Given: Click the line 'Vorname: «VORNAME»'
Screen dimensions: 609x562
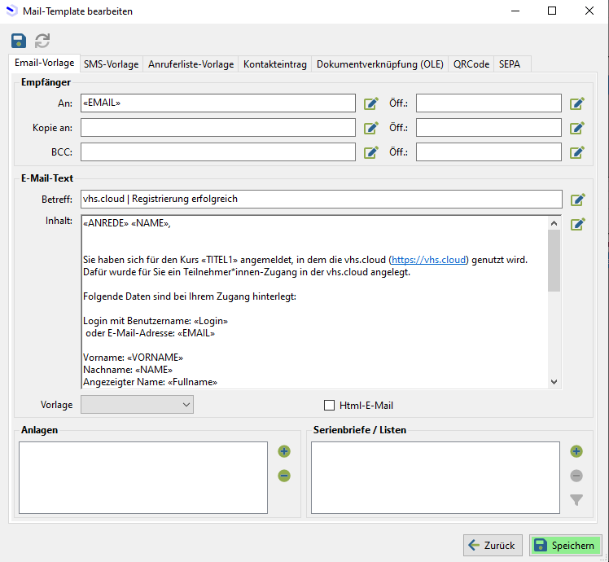Looking at the screenshot, I should [133, 358].
